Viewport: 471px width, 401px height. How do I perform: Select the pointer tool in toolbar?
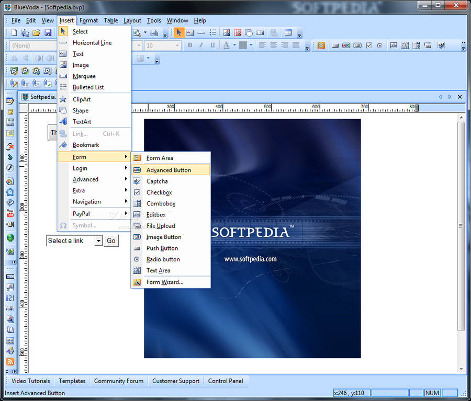pyautogui.click(x=178, y=33)
